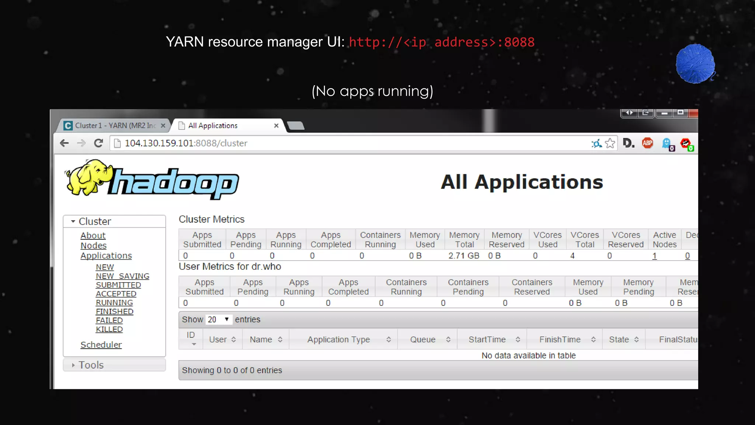This screenshot has width=755, height=425.
Task: Click the window exit-arrow button in title bar
Action: (646, 113)
